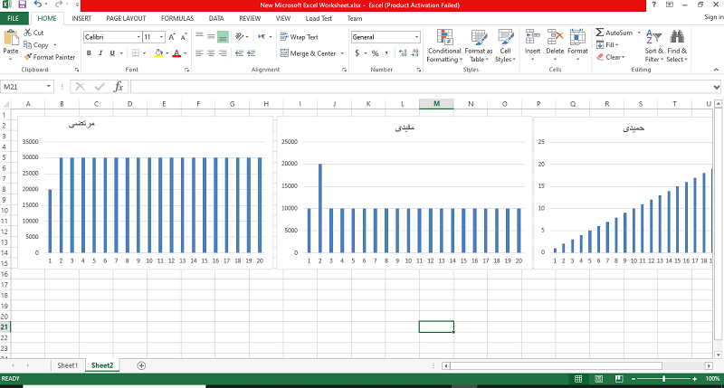The image size is (724, 388).
Task: Toggle Italic formatting
Action: pyautogui.click(x=100, y=53)
